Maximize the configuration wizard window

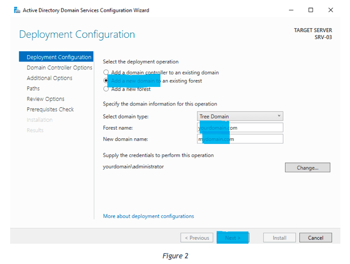(311, 10)
